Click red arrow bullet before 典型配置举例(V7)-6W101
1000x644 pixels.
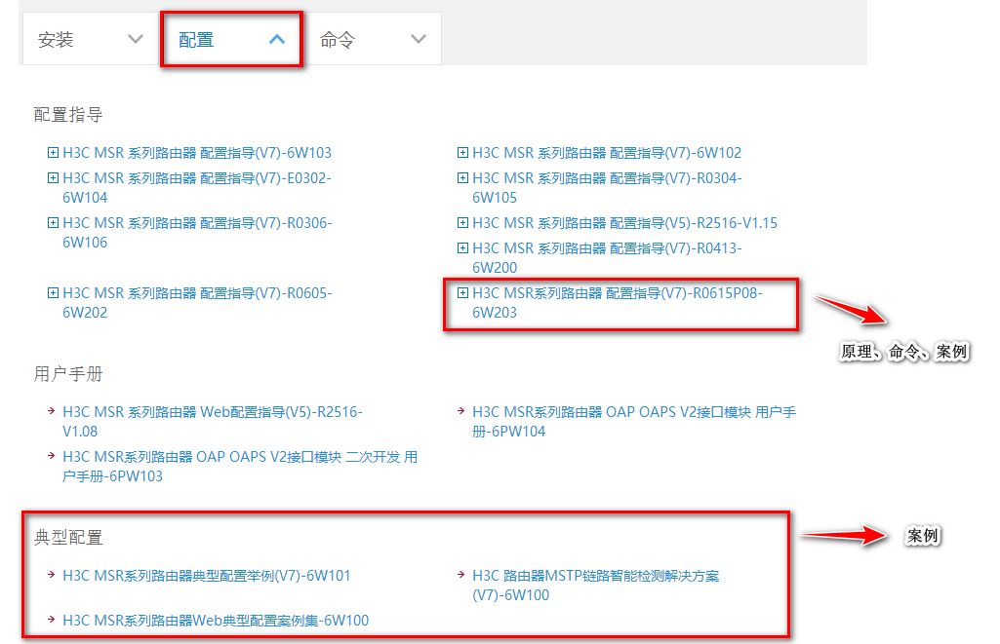click(51, 575)
